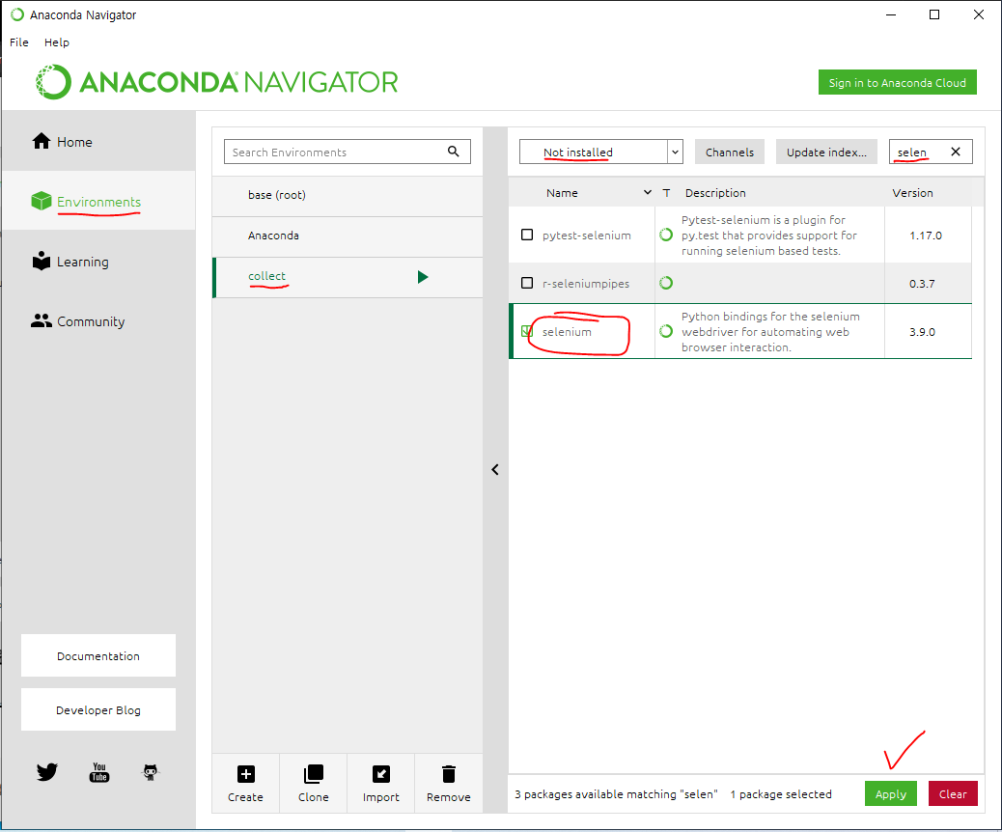Click the package type icon for pytest-selenium

[x=666, y=235]
